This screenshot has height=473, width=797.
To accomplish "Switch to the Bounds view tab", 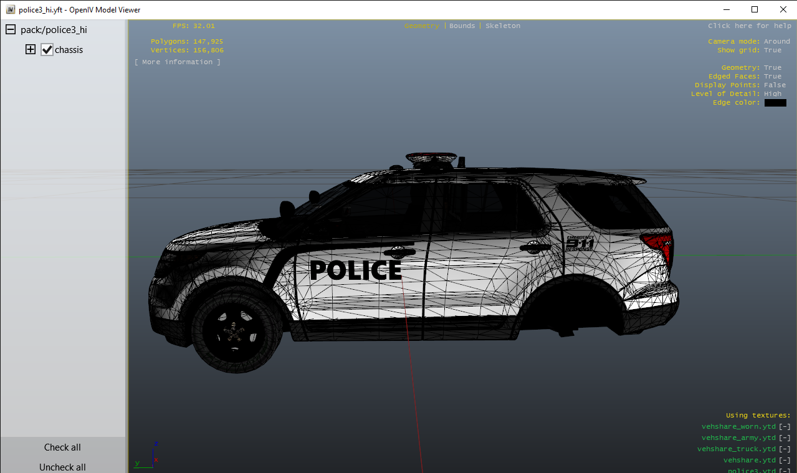I will click(462, 26).
